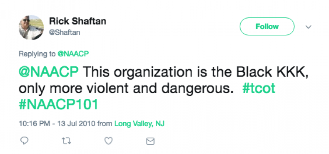The height and width of the screenshot is (154, 329).
Task: Click the text 'only more violent and dangerous'
Action: 125,88
